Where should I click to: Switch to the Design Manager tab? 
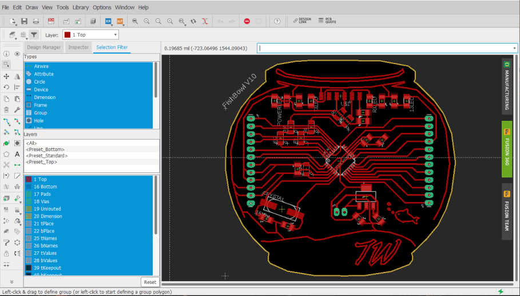(44, 47)
